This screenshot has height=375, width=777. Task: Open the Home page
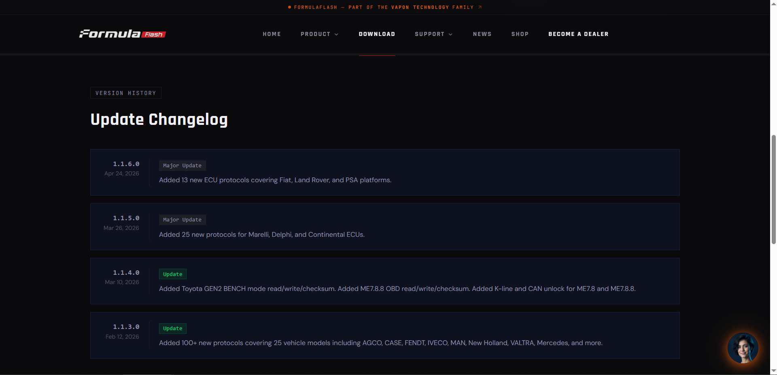pyautogui.click(x=272, y=34)
